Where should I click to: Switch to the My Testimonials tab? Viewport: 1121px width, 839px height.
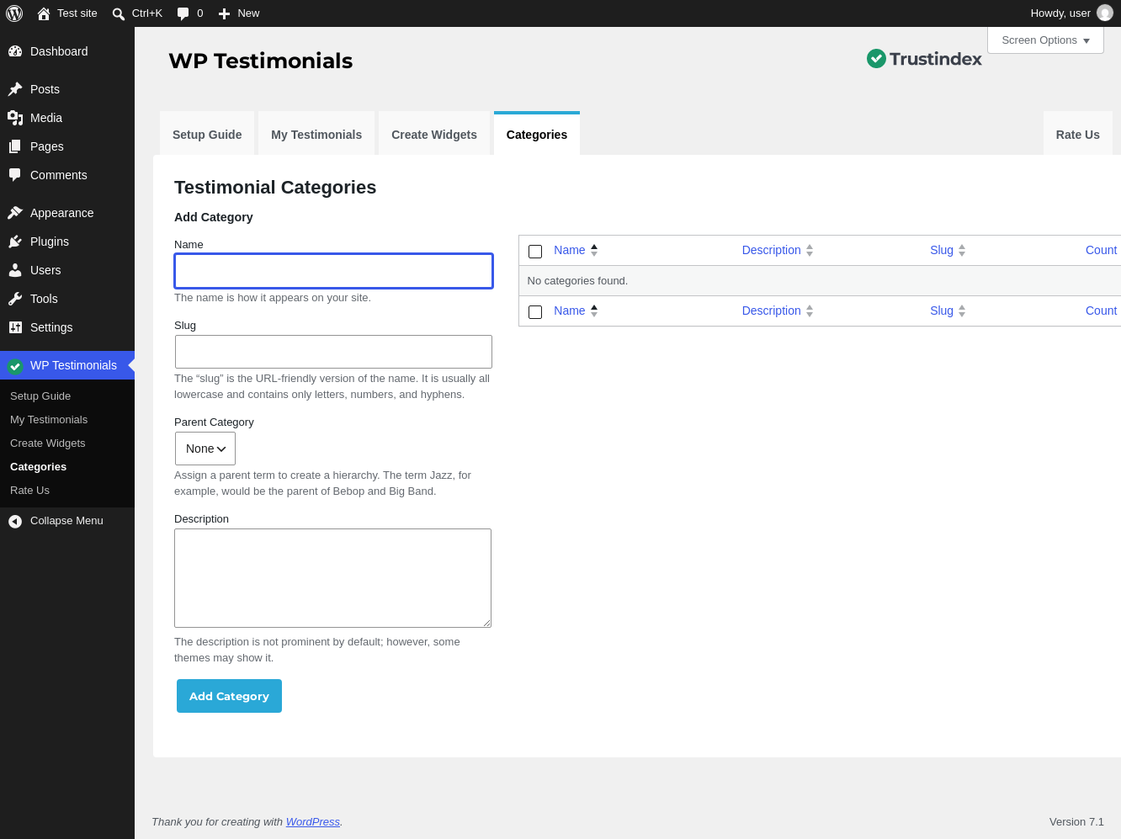(316, 135)
